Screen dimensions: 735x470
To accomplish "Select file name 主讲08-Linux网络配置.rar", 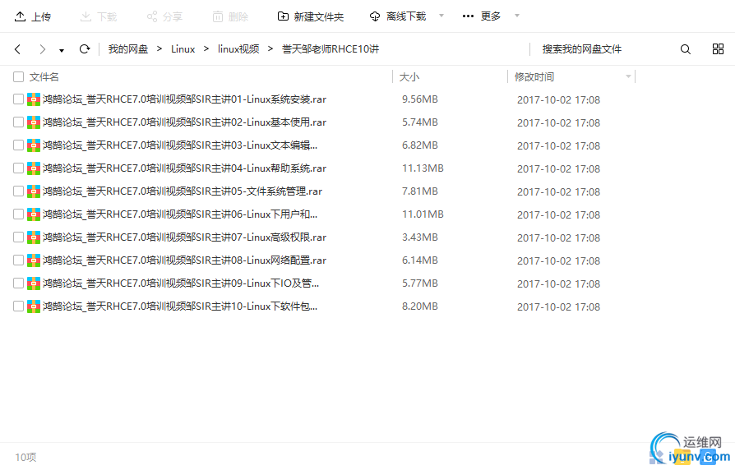I will [x=185, y=260].
